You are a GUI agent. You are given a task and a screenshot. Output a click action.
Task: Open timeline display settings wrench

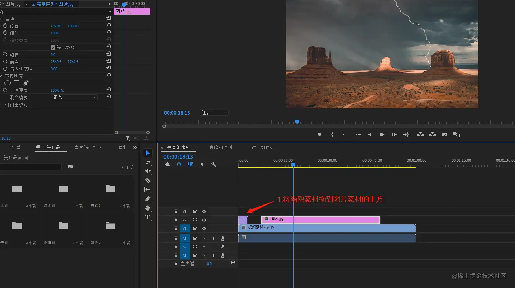(214, 164)
